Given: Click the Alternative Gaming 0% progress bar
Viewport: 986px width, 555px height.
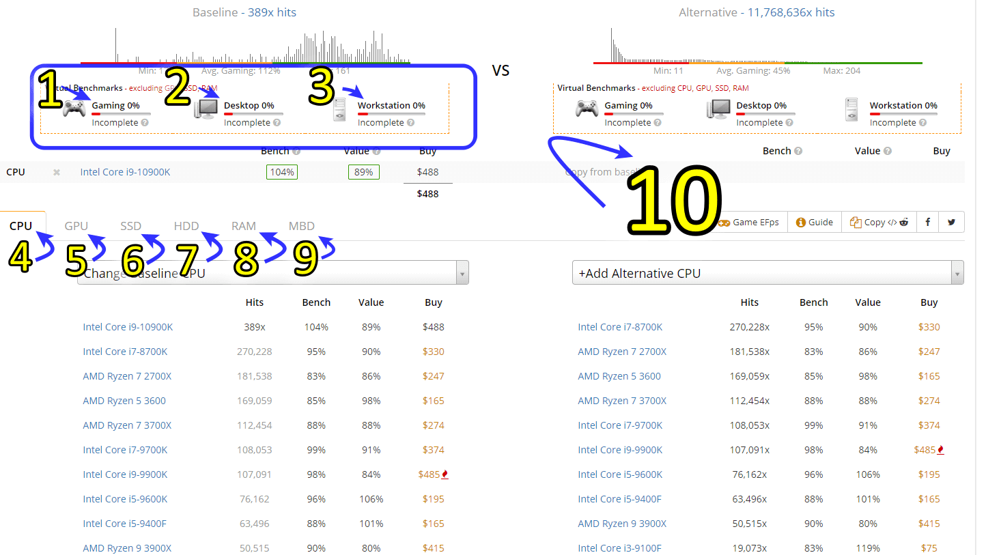Looking at the screenshot, I should (x=634, y=114).
